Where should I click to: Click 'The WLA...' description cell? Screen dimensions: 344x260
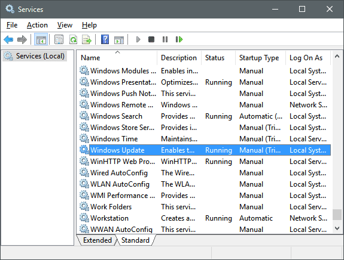(x=178, y=184)
